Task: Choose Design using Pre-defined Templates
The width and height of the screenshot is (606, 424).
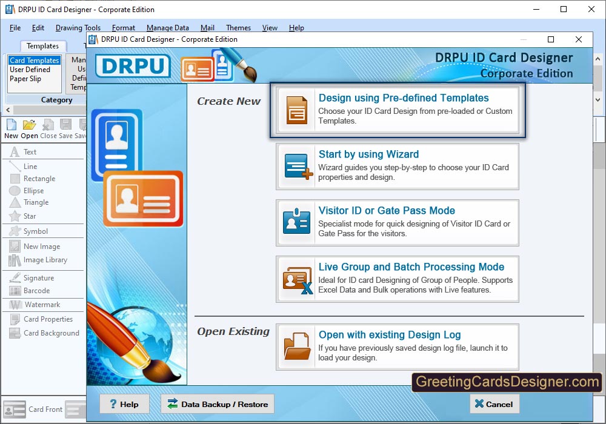Action: tap(398, 110)
